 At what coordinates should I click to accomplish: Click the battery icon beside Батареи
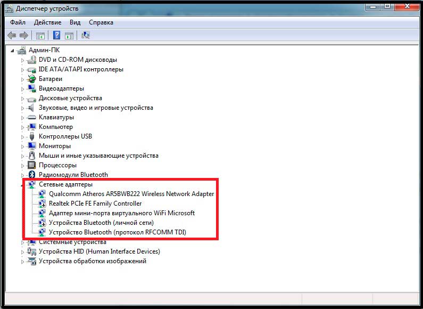click(31, 79)
